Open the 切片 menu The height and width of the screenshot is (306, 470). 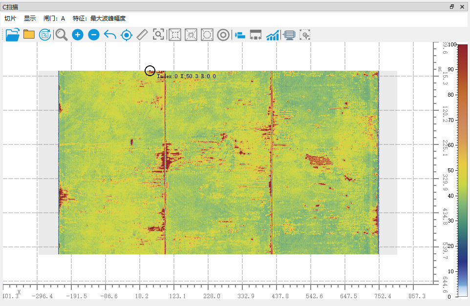pyautogui.click(x=10, y=19)
